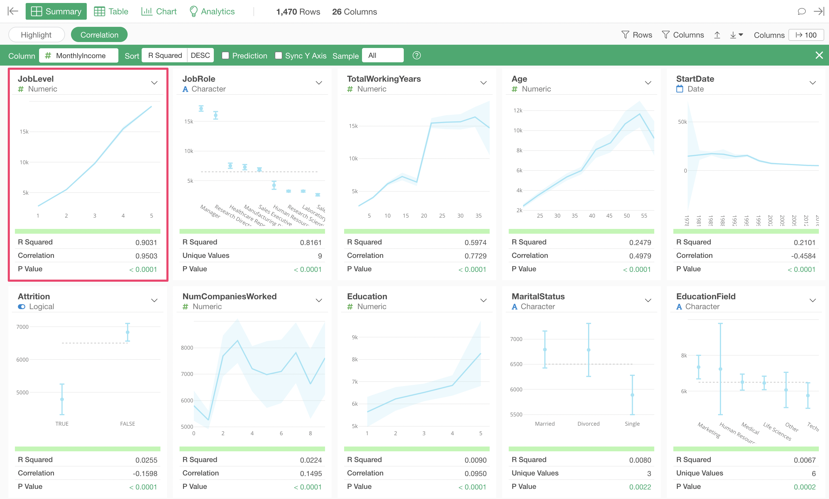This screenshot has width=829, height=499.
Task: Enable the Prediction checkbox
Action: (x=226, y=55)
